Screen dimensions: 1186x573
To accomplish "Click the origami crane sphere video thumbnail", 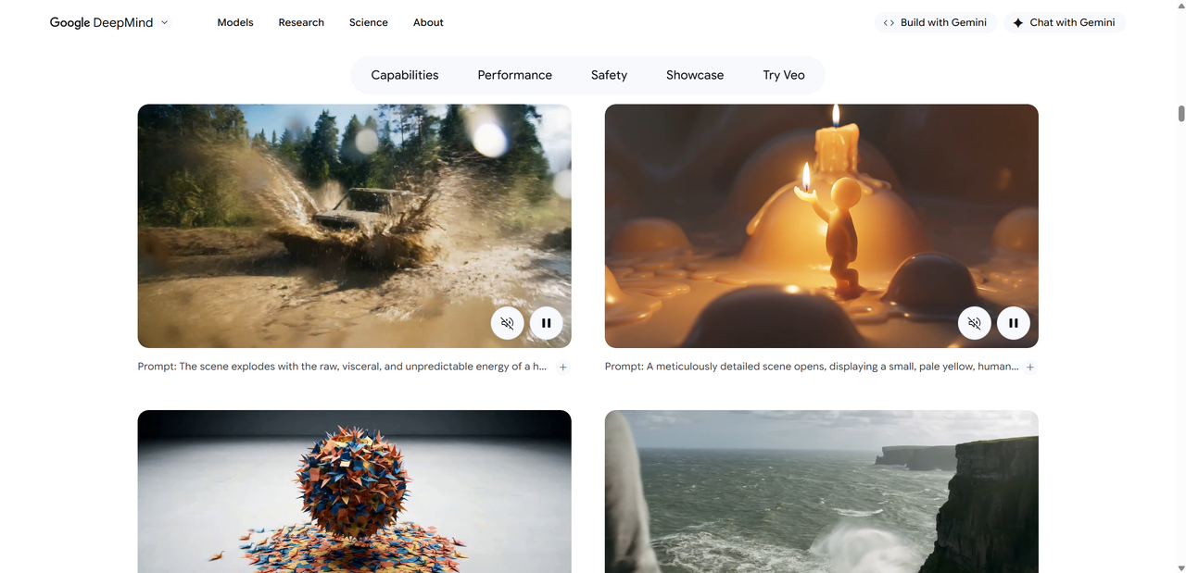I will click(x=354, y=491).
